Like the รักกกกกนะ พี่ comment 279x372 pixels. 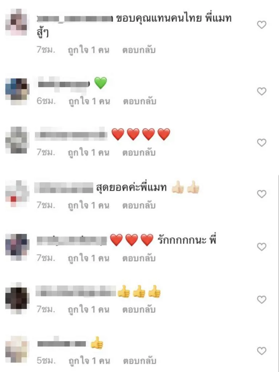tap(262, 247)
